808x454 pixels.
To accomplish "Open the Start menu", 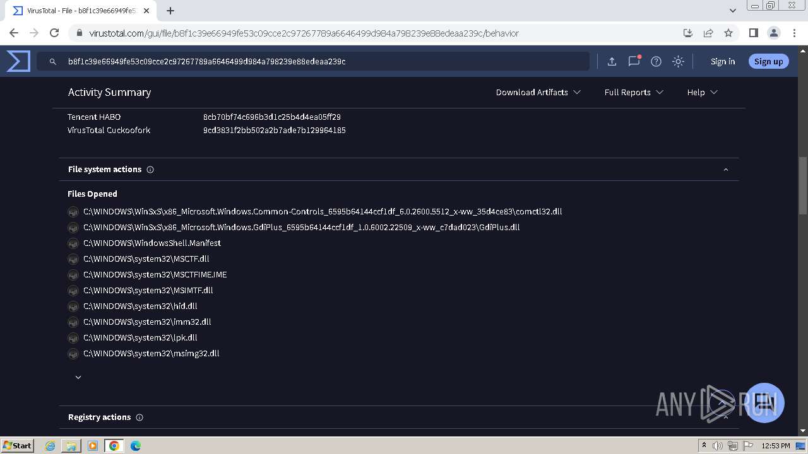I will pyautogui.click(x=17, y=446).
